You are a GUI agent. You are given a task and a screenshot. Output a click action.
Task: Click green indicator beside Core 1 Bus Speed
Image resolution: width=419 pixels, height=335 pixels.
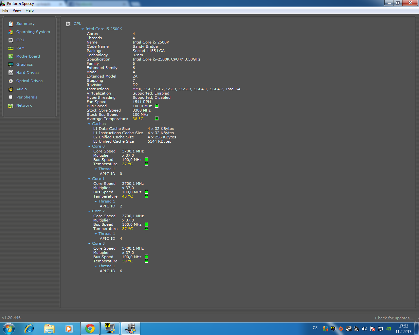[x=146, y=192]
